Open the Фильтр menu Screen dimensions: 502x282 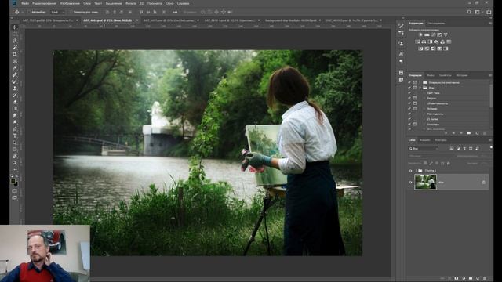point(131,3)
